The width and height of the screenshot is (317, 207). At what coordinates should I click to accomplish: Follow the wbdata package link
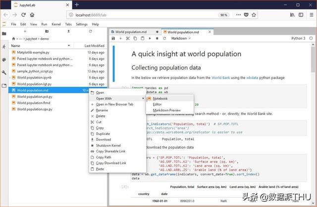[x=252, y=77]
